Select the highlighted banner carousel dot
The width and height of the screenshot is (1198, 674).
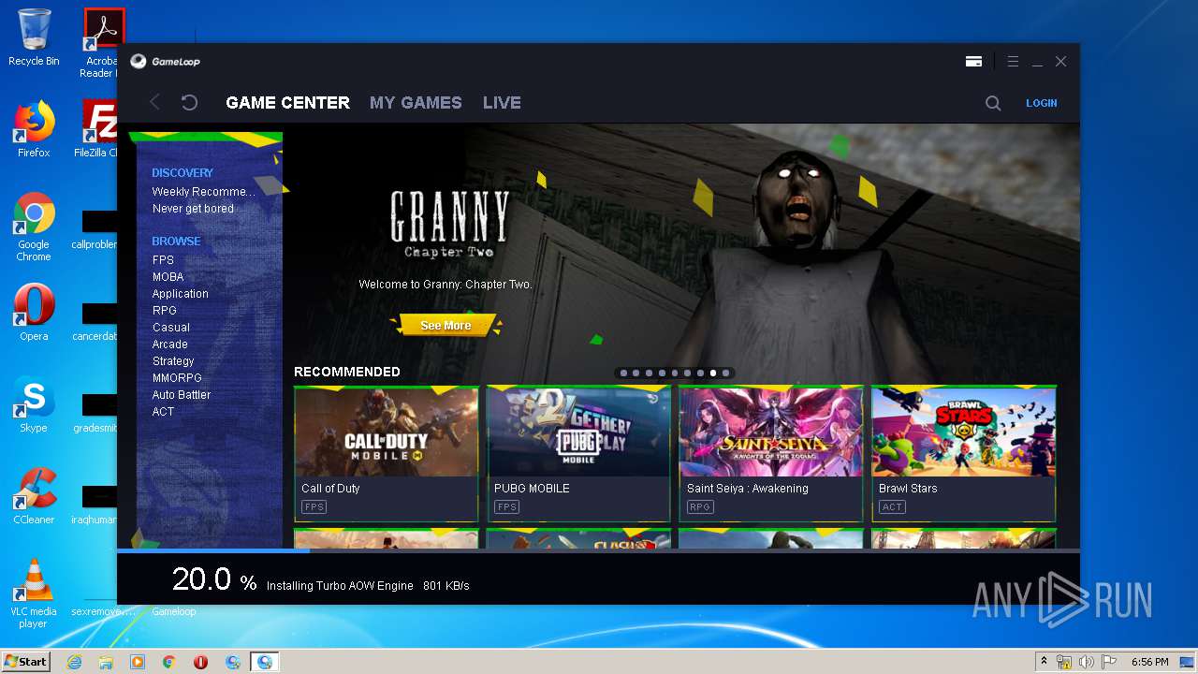point(712,373)
